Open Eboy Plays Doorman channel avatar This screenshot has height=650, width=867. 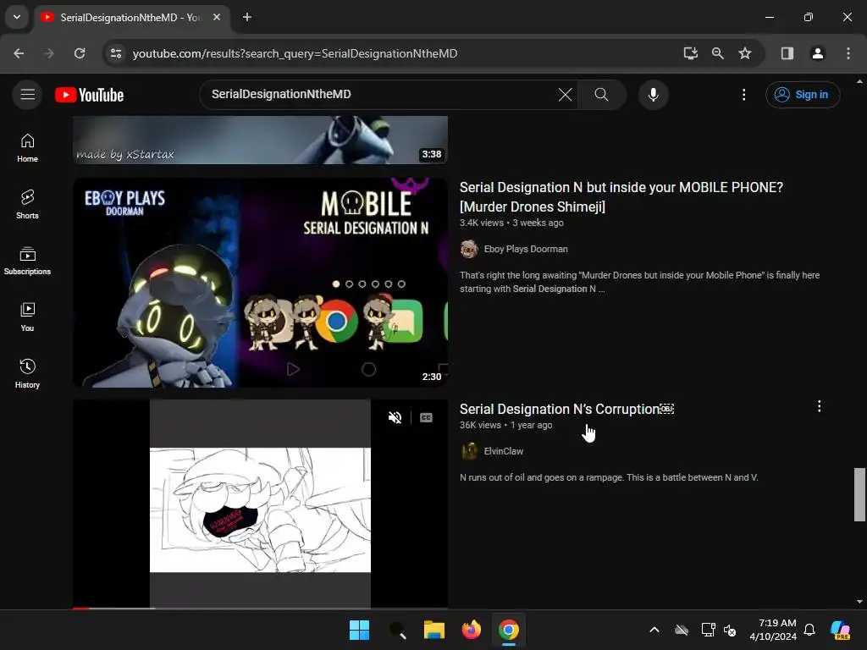(469, 250)
